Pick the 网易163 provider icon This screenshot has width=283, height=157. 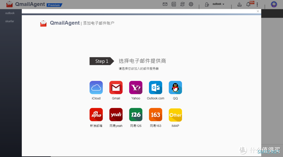[x=156, y=115]
